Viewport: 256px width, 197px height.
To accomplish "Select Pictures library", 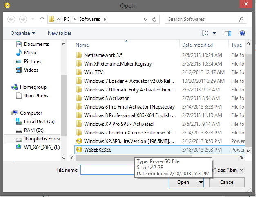I will click(29, 61).
